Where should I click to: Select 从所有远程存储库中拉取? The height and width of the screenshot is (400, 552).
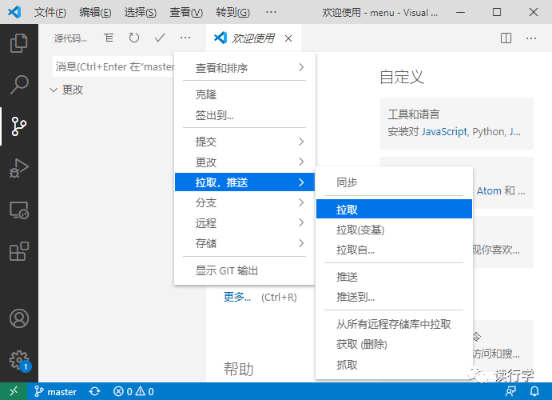pos(395,324)
